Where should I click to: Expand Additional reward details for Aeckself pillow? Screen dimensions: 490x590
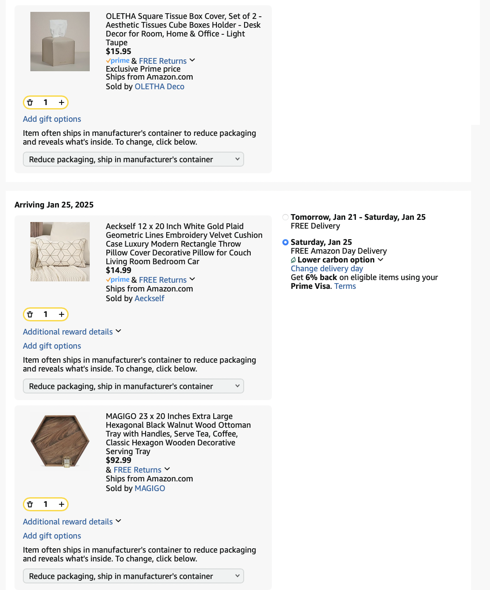[x=72, y=332]
